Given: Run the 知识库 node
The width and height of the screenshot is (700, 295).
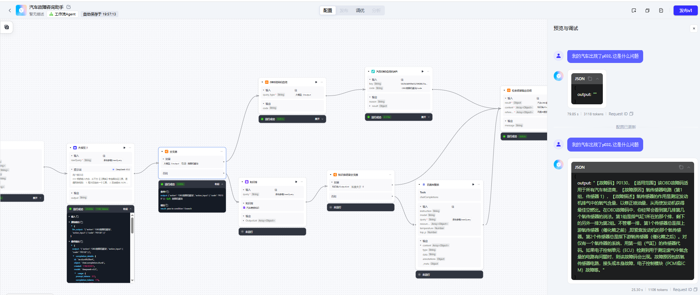Looking at the screenshot, I should tap(296, 182).
